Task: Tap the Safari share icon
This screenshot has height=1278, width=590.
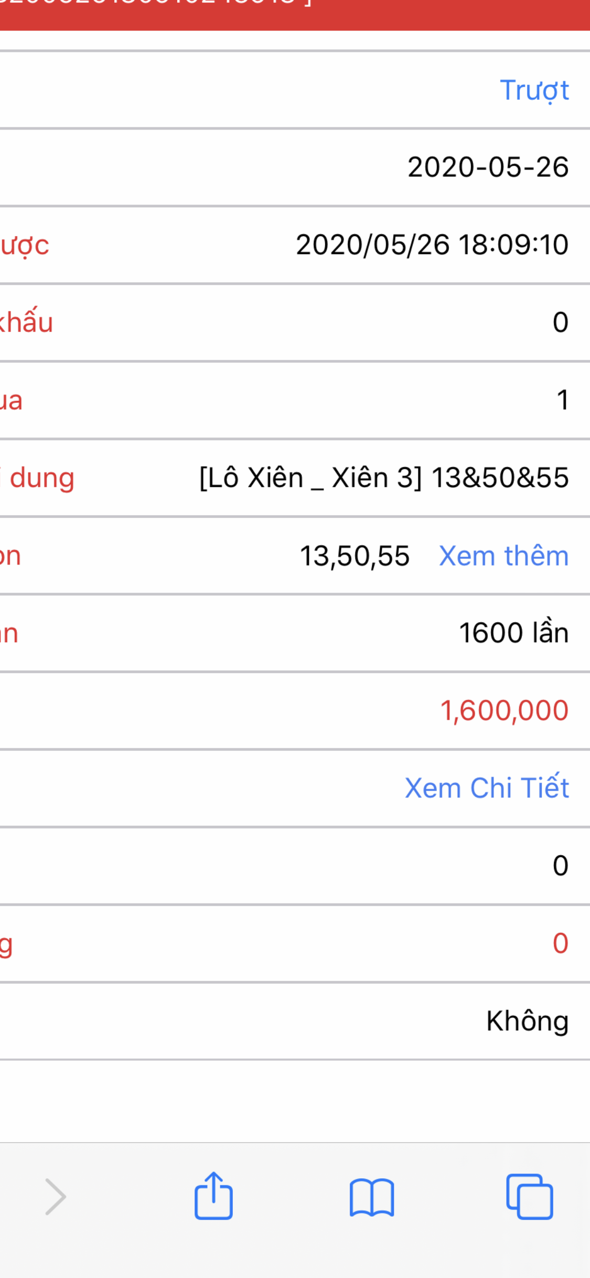Action: [213, 1196]
